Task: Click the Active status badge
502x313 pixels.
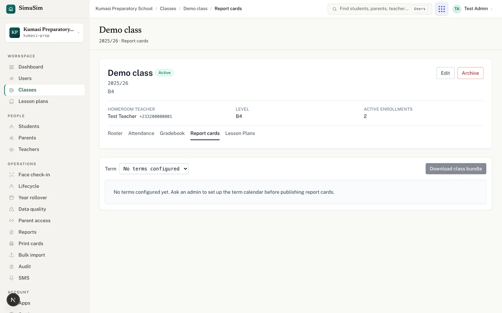Action: [x=164, y=73]
